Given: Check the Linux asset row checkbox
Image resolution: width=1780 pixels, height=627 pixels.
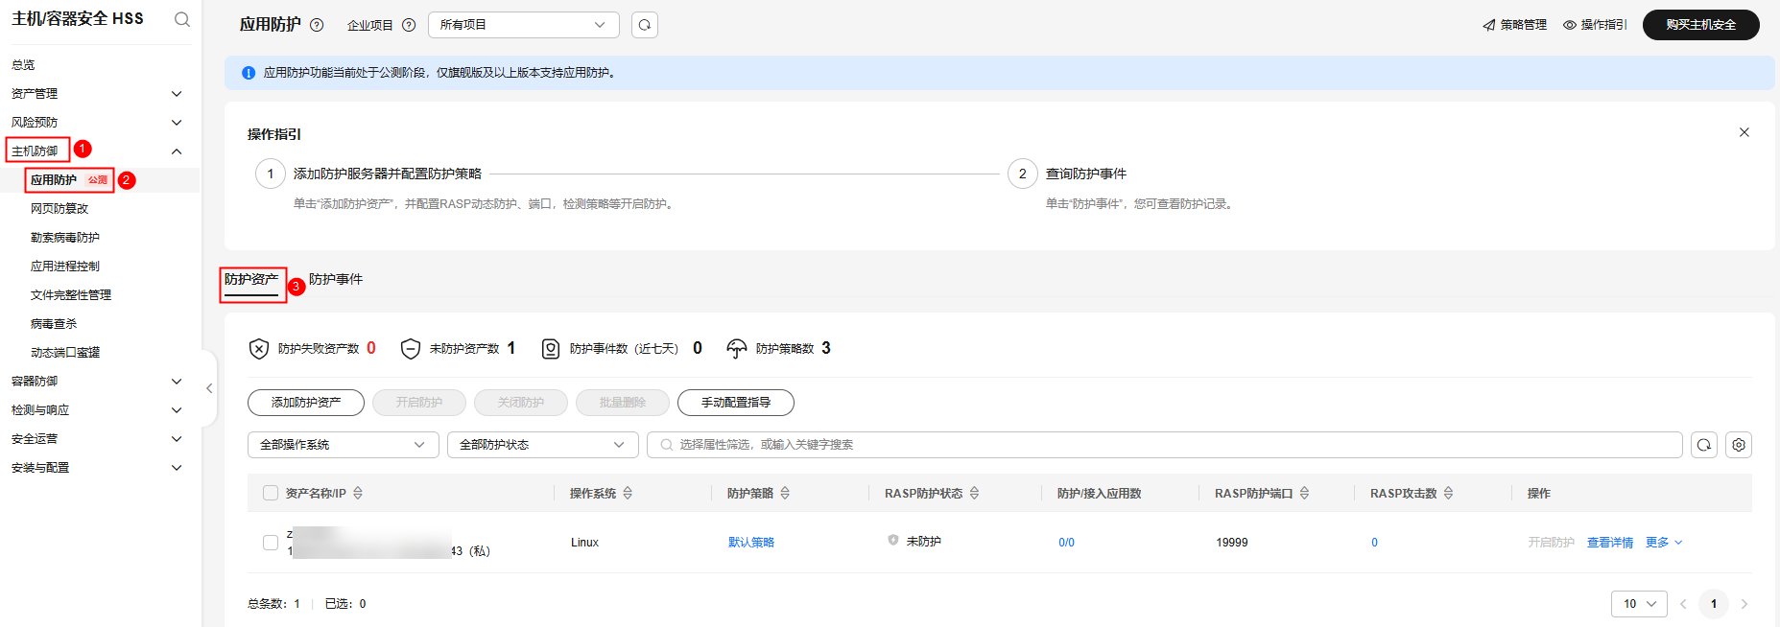Looking at the screenshot, I should pyautogui.click(x=271, y=543).
